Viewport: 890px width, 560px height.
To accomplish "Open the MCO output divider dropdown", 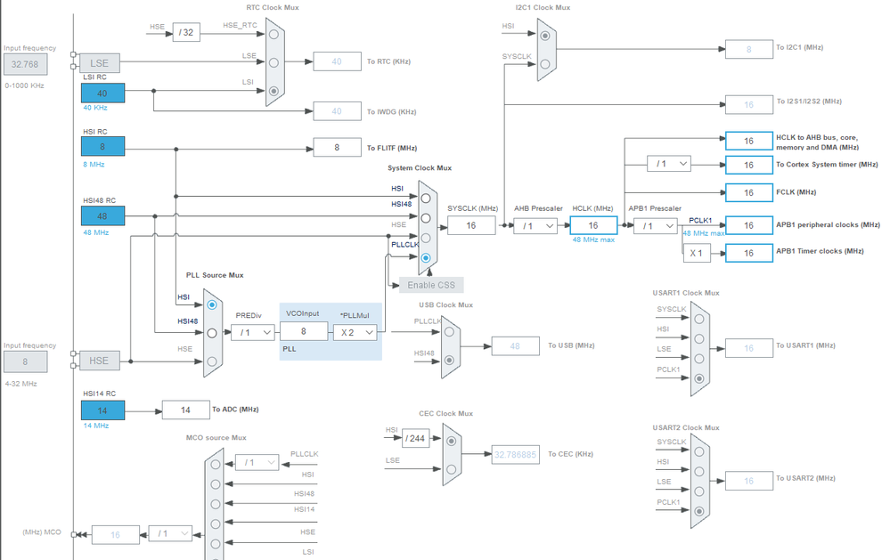I will tap(170, 534).
